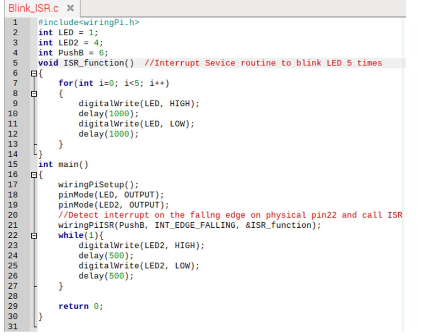Screen dimensions: 431x336
Task: Collapse the while loop fold at line 22
Action: point(34,236)
